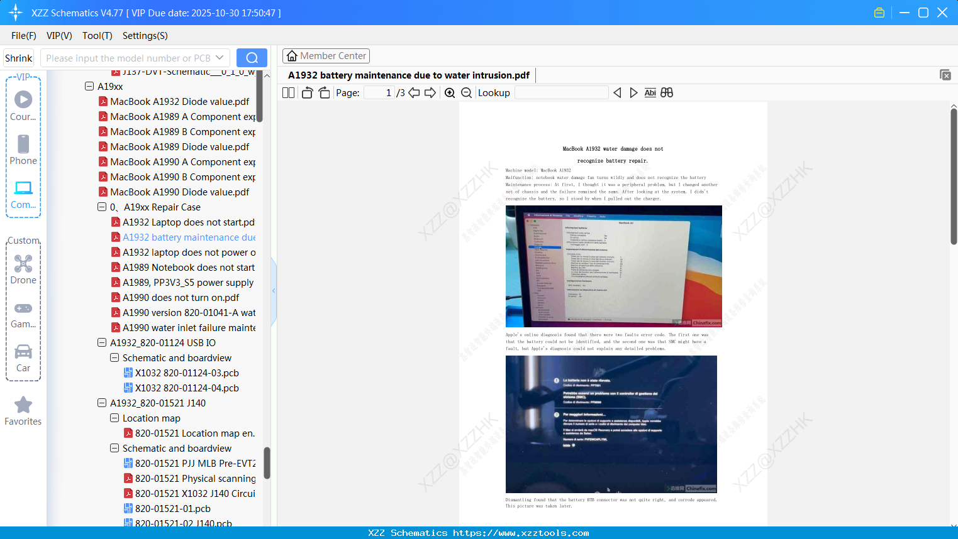Toggle the two-page view icon in PDF toolbar
958x539 pixels.
[x=289, y=93]
